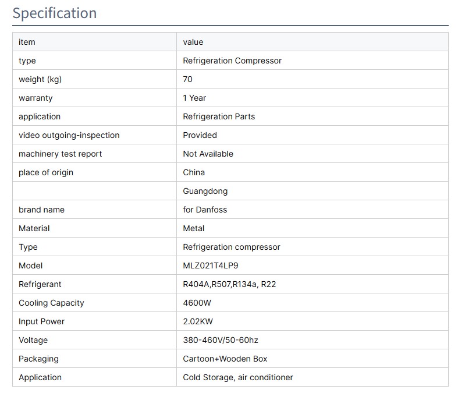Image resolution: width=458 pixels, height=393 pixels.
Task: Click the 'weight (kg)' row label
Action: coord(40,79)
